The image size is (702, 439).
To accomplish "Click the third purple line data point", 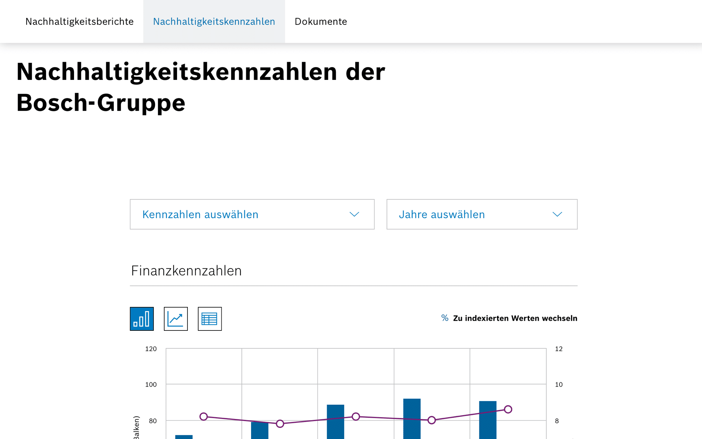I will click(356, 417).
